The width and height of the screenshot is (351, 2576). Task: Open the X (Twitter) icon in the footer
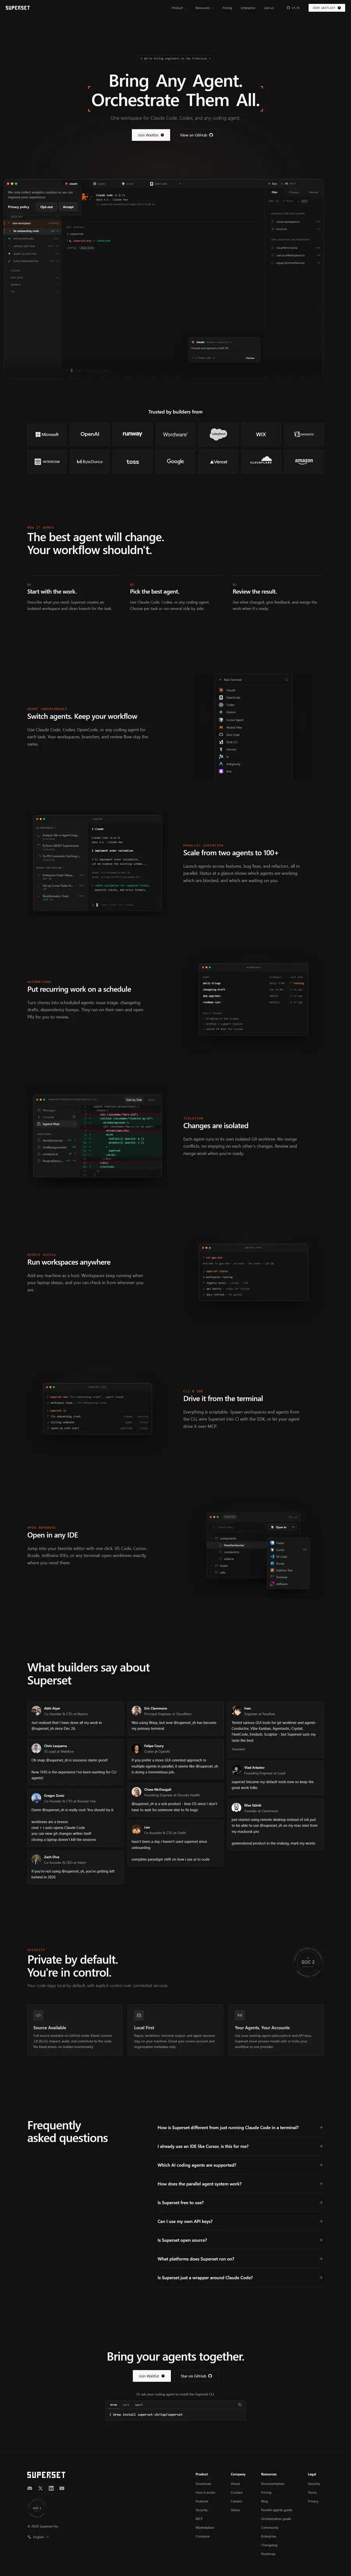click(x=40, y=2487)
